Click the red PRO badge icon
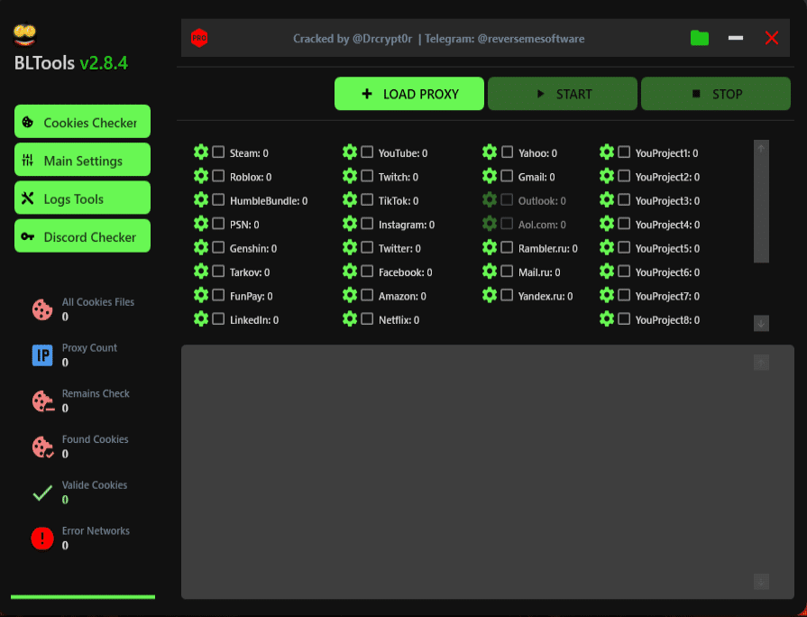 coord(198,38)
